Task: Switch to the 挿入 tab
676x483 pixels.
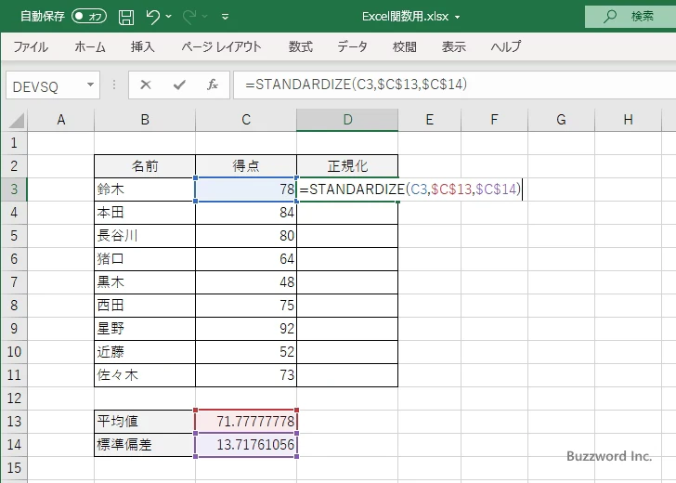Action: (x=143, y=46)
